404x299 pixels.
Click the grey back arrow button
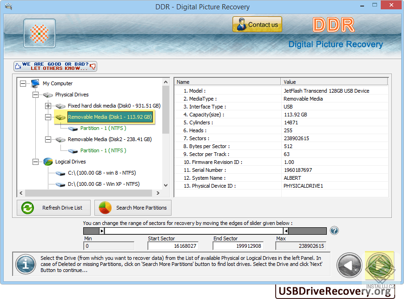pyautogui.click(x=349, y=265)
